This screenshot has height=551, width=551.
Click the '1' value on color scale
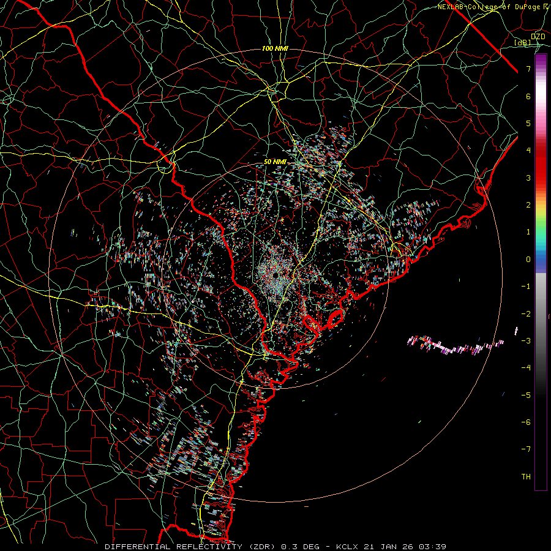[x=528, y=231]
